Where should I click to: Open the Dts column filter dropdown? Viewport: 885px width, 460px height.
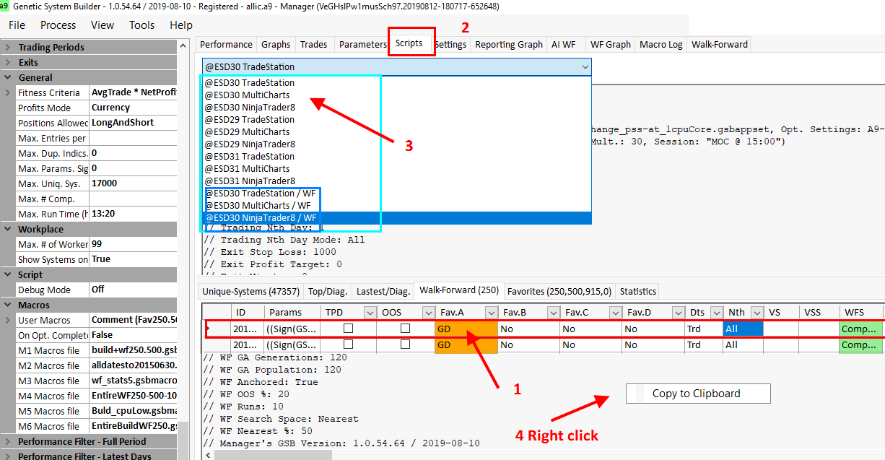pyautogui.click(x=717, y=313)
